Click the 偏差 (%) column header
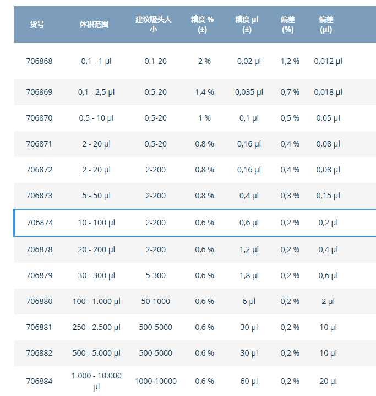The width and height of the screenshot is (376, 396). click(x=288, y=24)
